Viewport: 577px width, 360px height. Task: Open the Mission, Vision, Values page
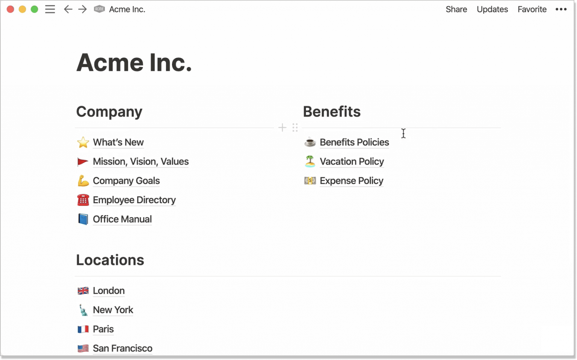pyautogui.click(x=140, y=162)
